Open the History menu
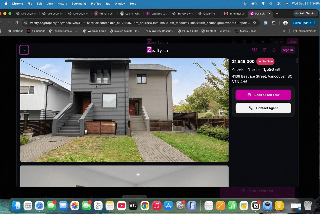Image resolution: width=320 pixels, height=214 pixels. coord(62,4)
